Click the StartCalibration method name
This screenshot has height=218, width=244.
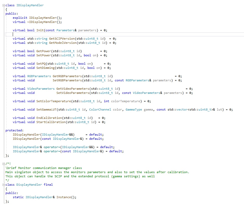(51, 122)
